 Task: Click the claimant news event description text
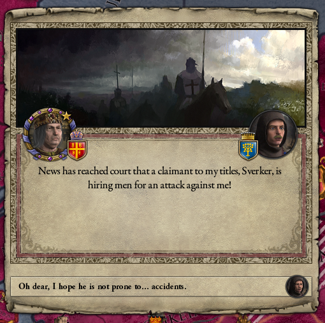tap(160, 178)
